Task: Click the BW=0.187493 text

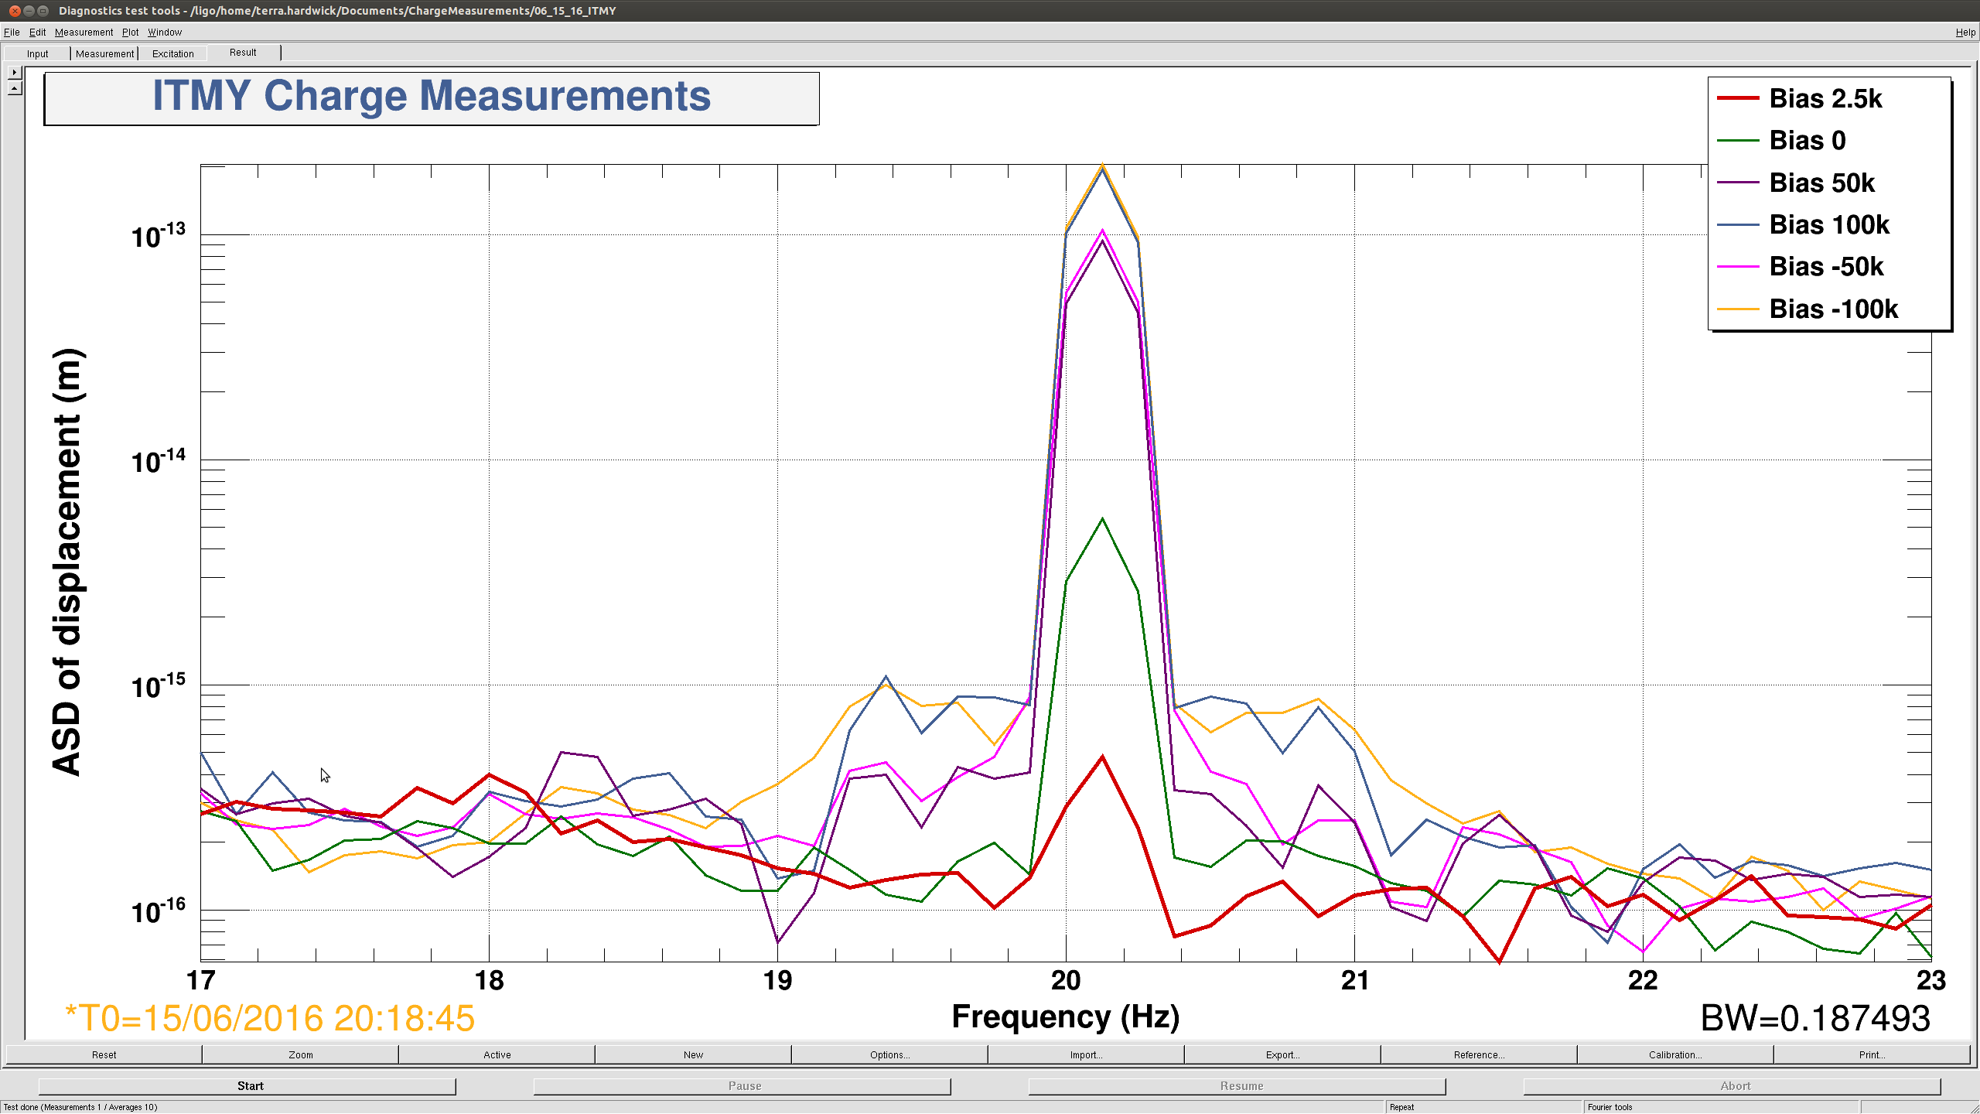Action: tap(1815, 1018)
